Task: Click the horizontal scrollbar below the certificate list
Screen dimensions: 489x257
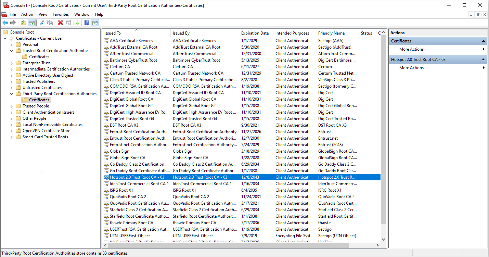Action: (240, 245)
